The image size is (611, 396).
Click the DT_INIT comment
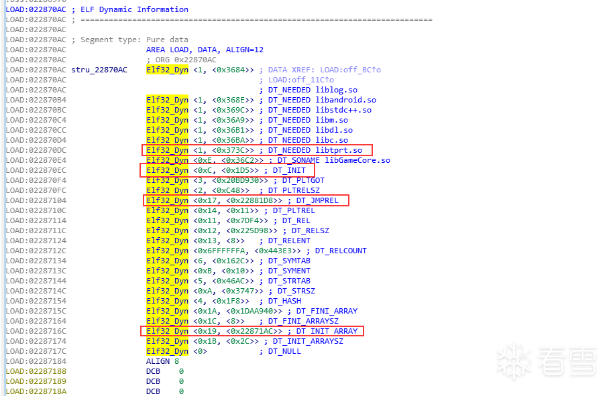[289, 171]
